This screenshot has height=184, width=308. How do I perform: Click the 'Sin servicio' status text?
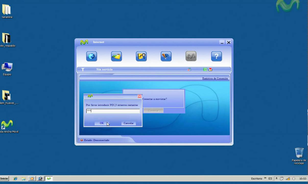(x=104, y=70)
